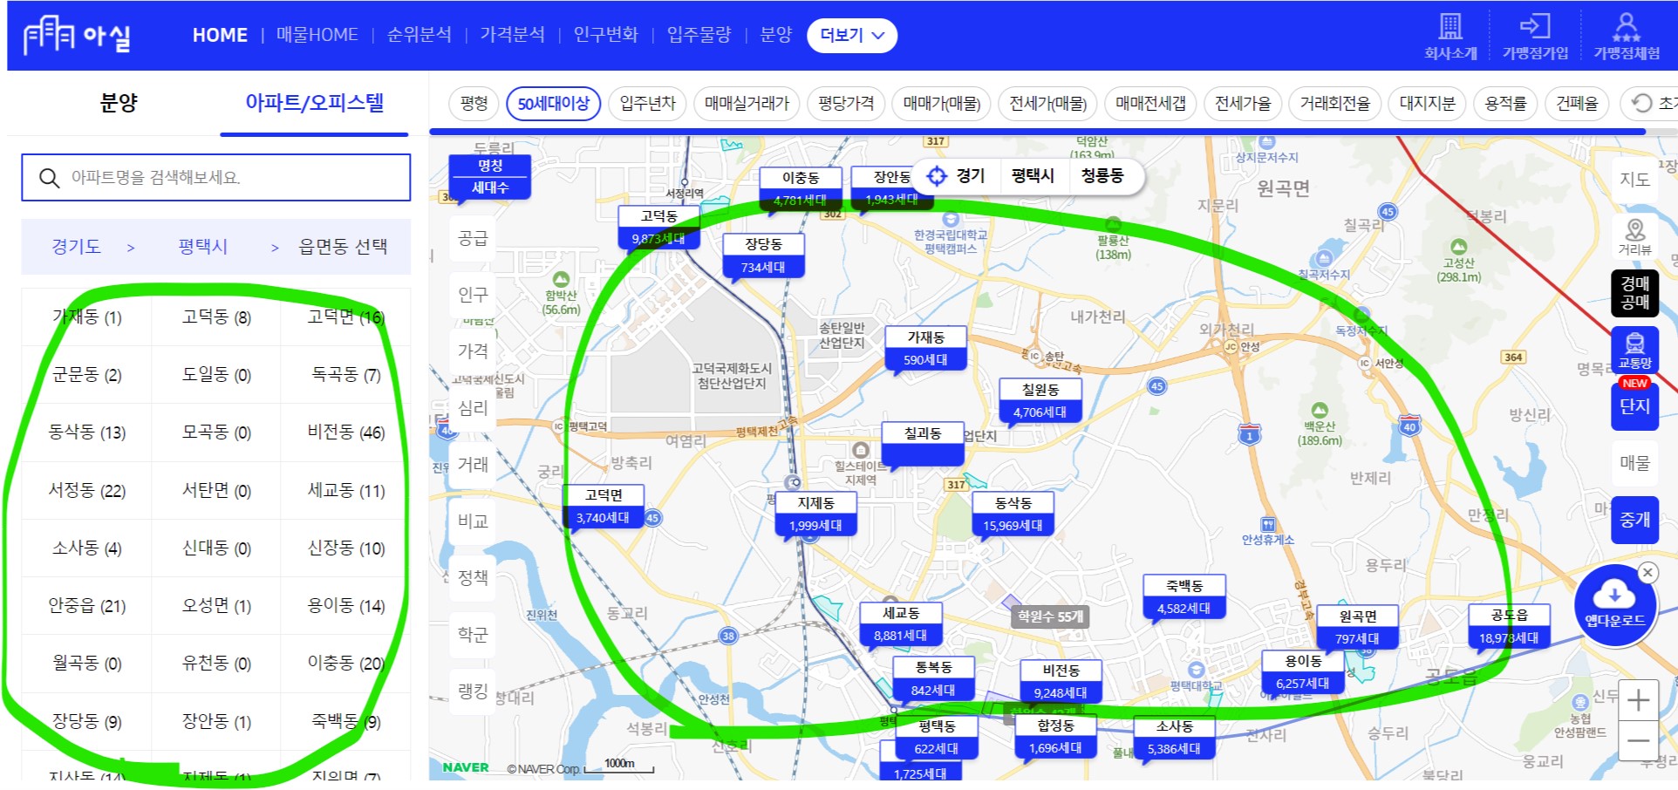Open 매물HOME menu

[x=317, y=35]
